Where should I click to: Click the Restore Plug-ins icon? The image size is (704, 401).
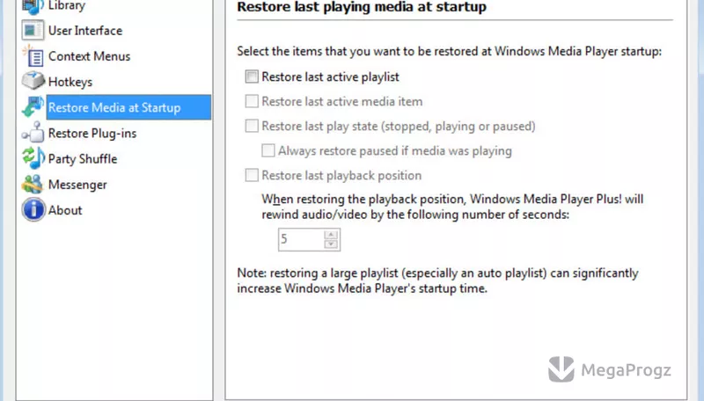point(33,133)
